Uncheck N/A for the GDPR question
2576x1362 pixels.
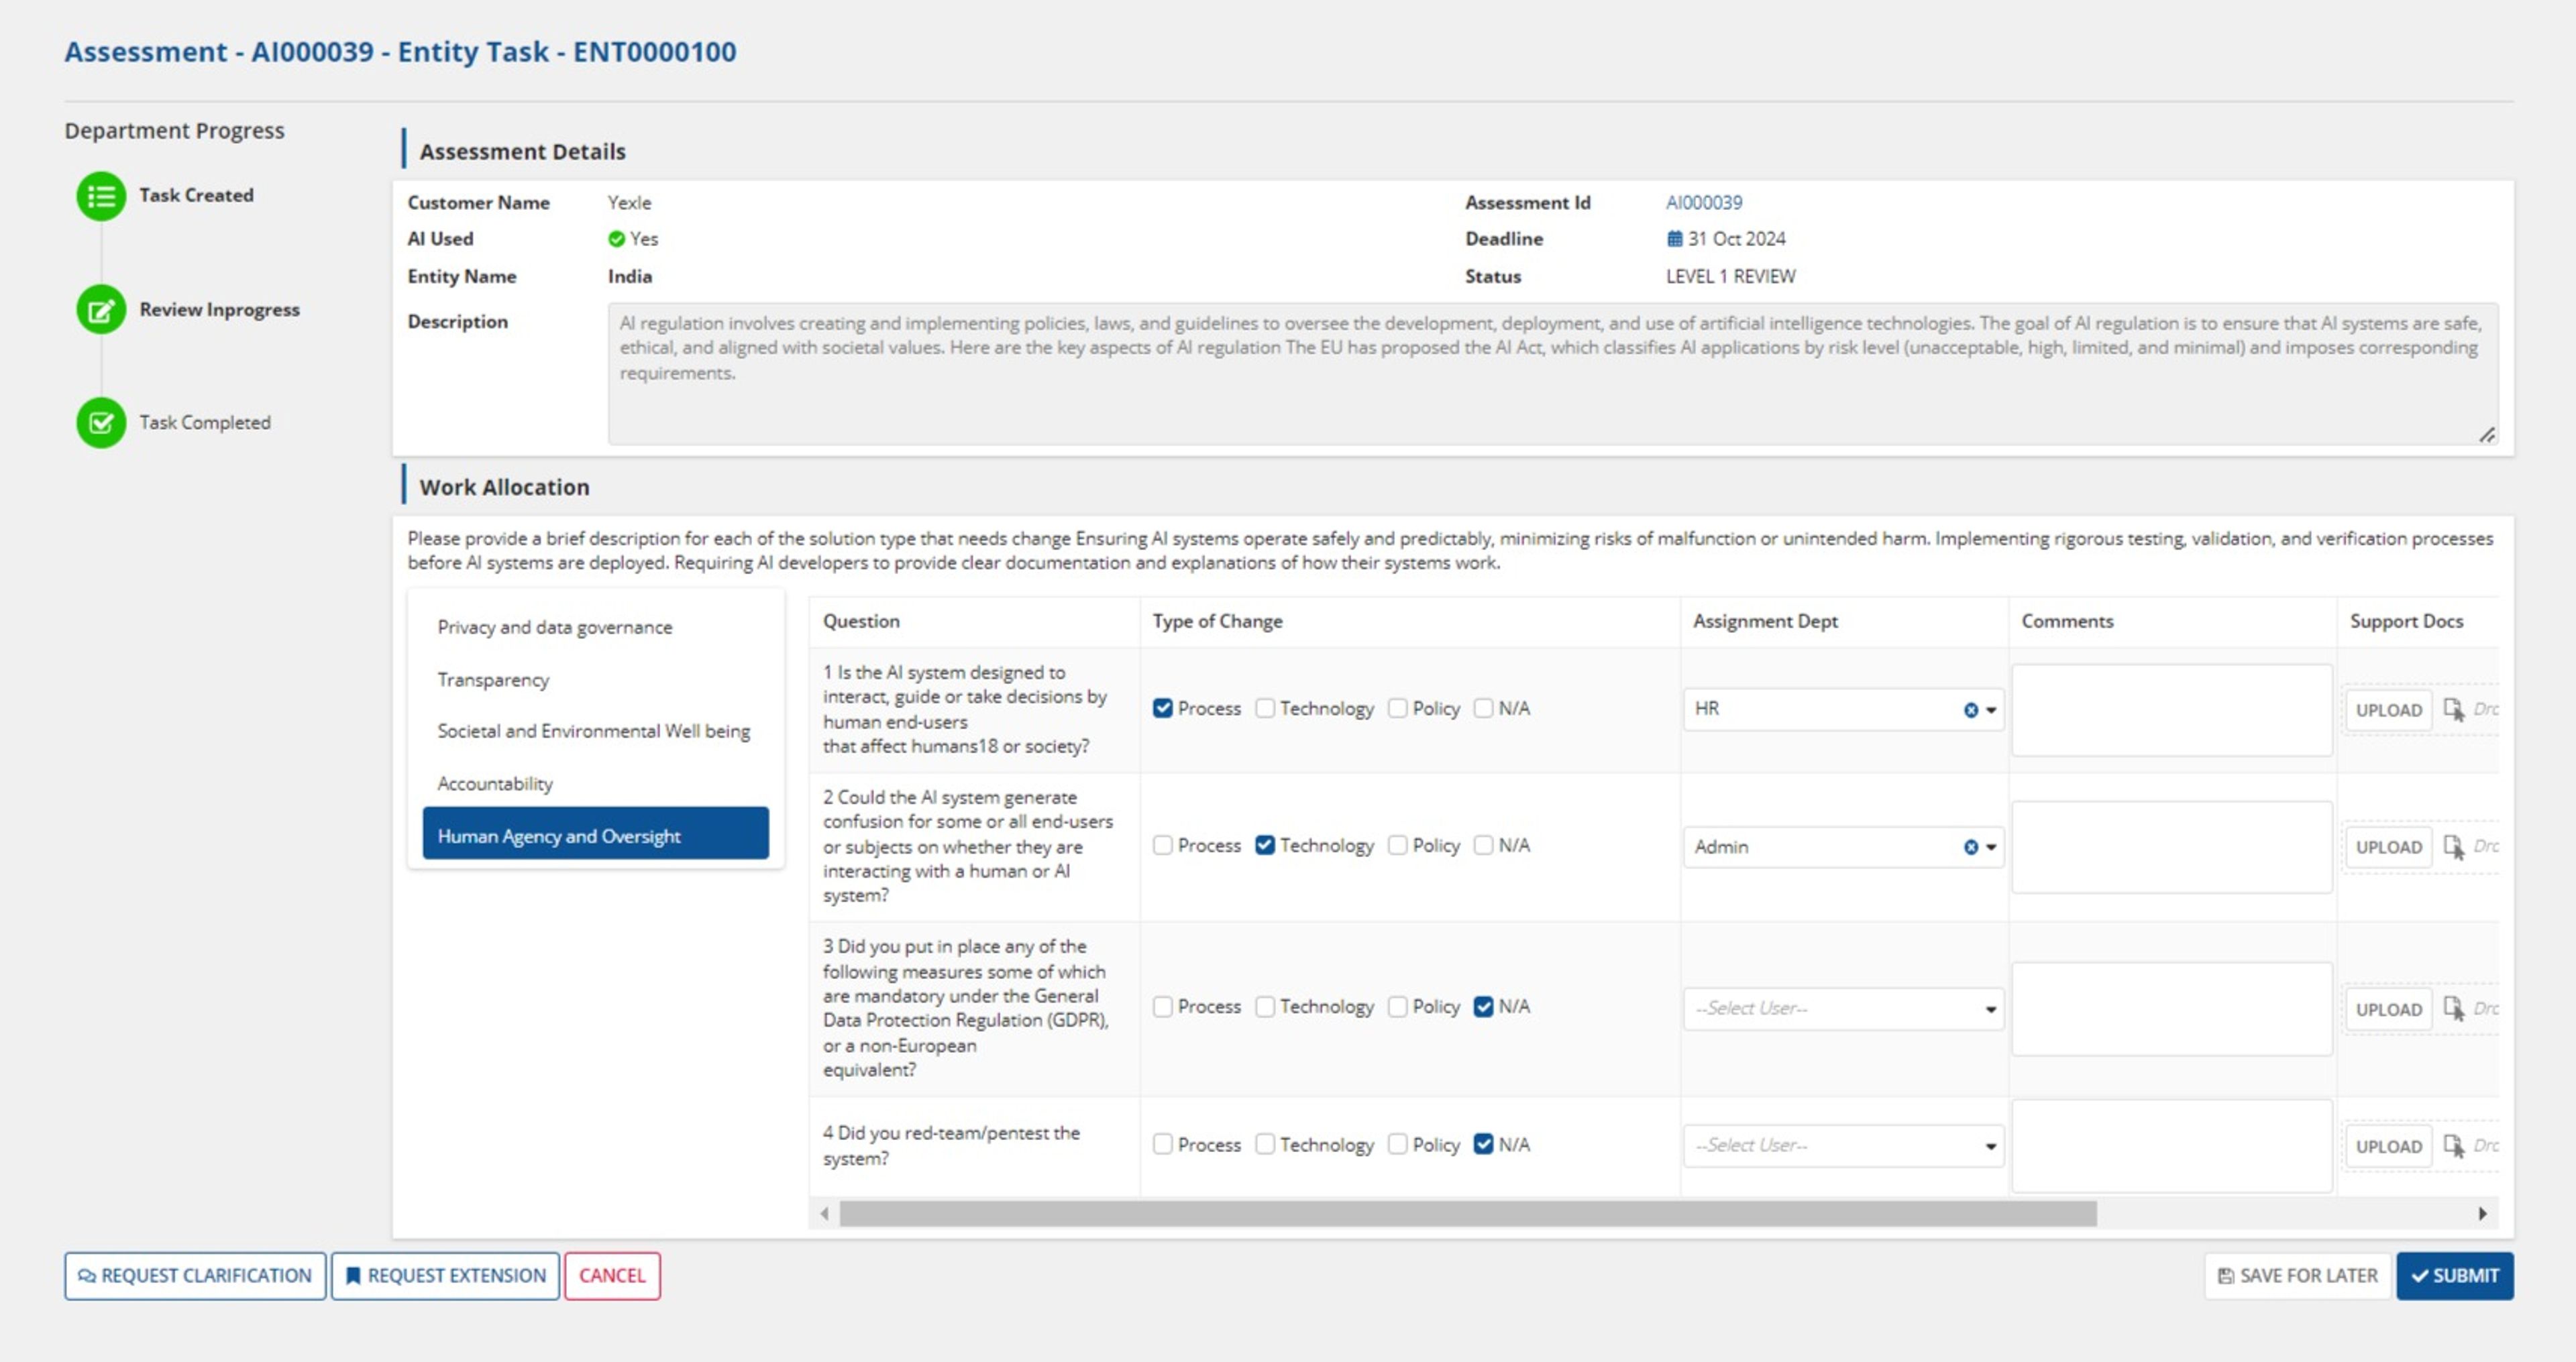(x=1483, y=1007)
